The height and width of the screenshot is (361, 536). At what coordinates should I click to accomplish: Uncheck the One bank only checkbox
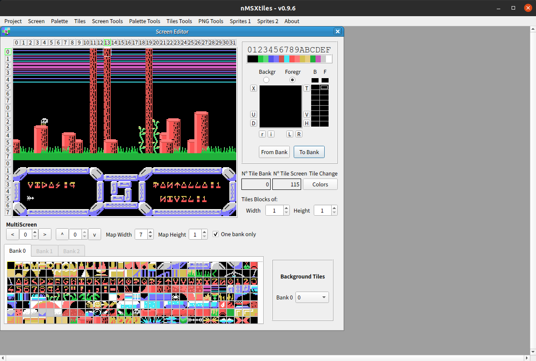click(x=216, y=234)
